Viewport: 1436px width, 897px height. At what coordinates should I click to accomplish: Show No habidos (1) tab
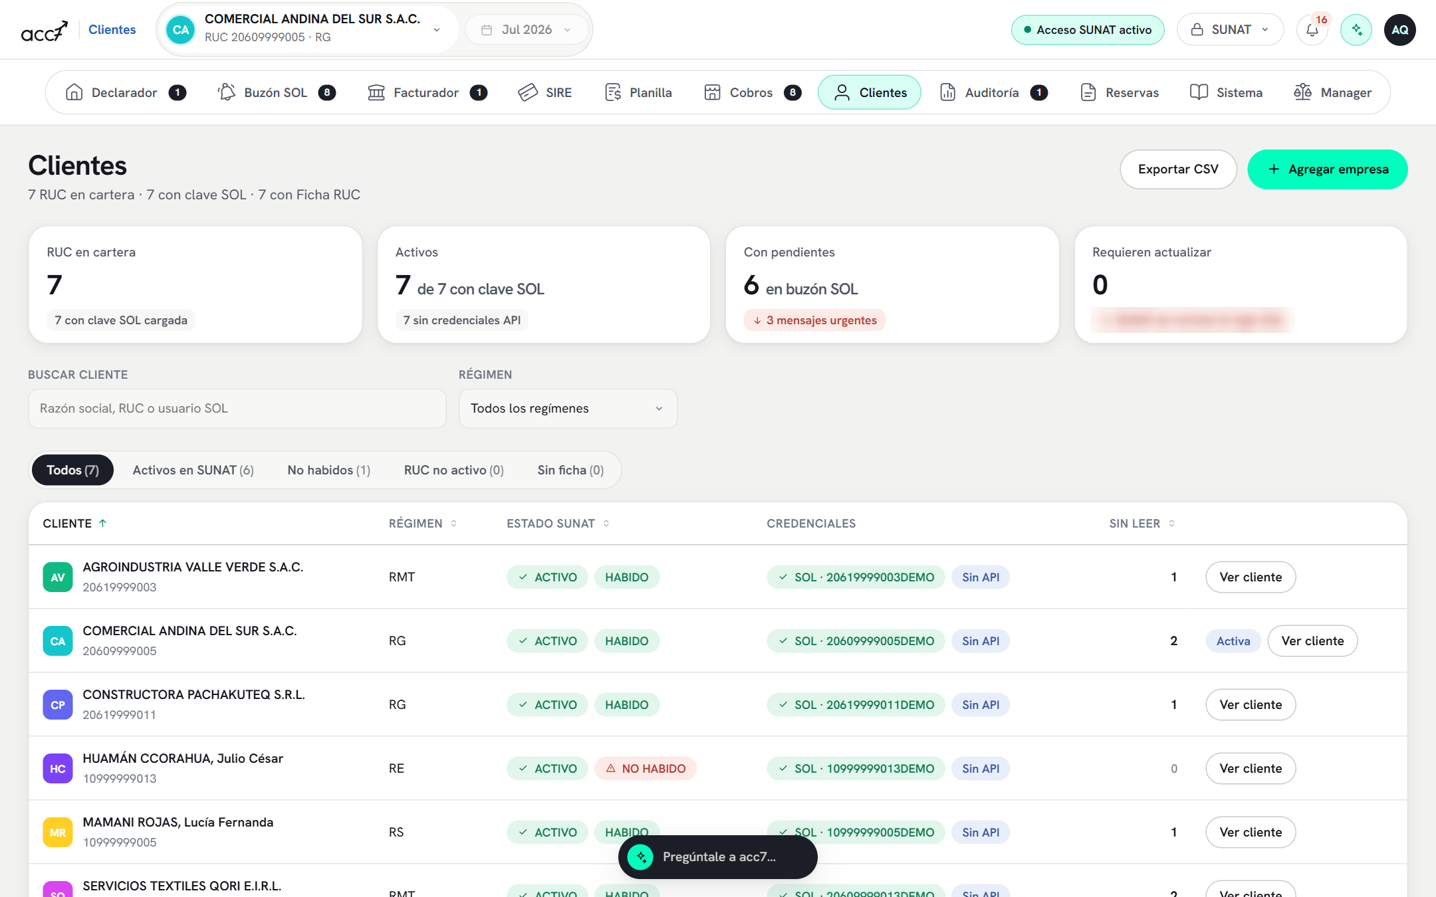click(x=328, y=470)
